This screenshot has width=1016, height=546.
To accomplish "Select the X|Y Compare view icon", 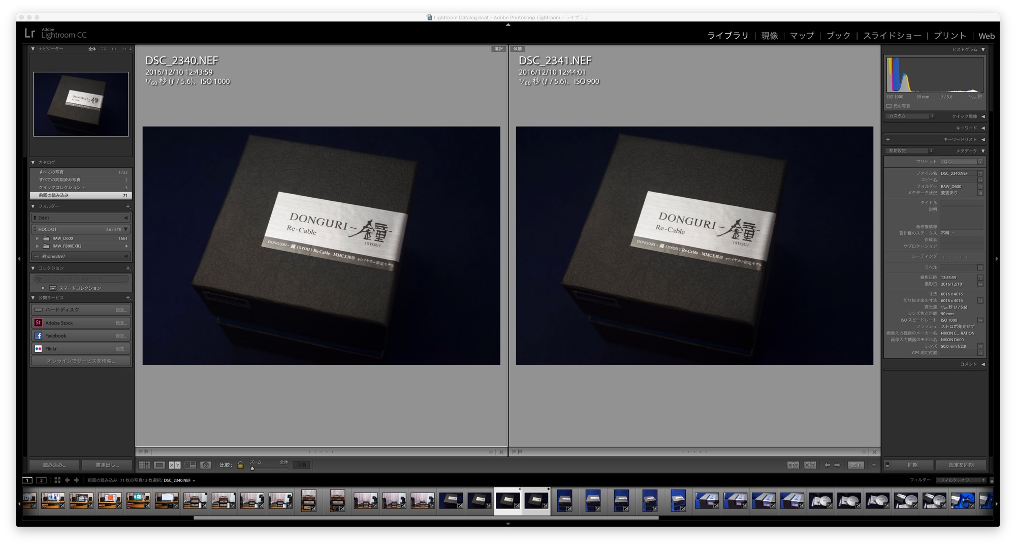I will 175,465.
